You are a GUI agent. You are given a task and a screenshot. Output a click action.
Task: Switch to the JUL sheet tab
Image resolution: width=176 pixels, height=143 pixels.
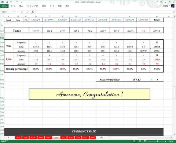[x=63, y=137]
